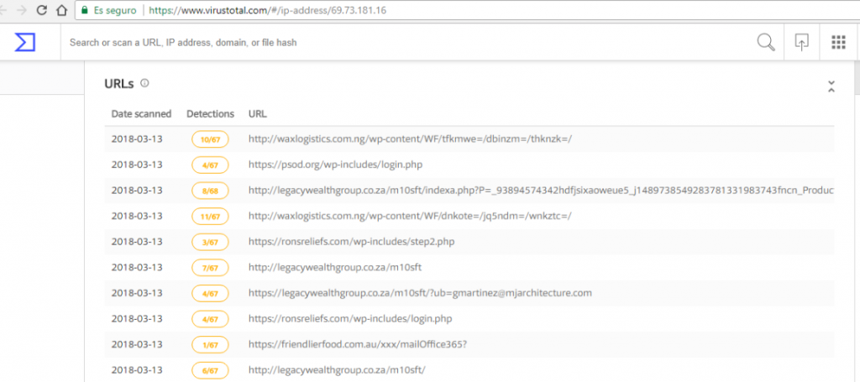This screenshot has height=382, width=860.
Task: Open the legacywealthgroup indexa.php URL
Action: click(x=542, y=191)
